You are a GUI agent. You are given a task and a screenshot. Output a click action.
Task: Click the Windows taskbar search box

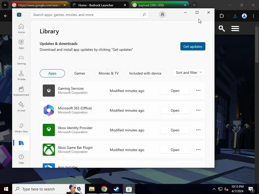coord(49,189)
